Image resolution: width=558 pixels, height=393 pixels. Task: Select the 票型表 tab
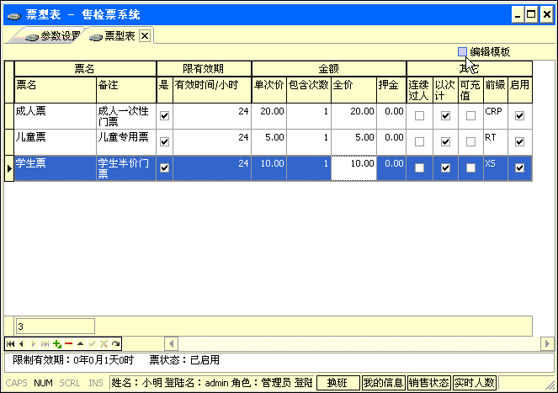click(116, 36)
